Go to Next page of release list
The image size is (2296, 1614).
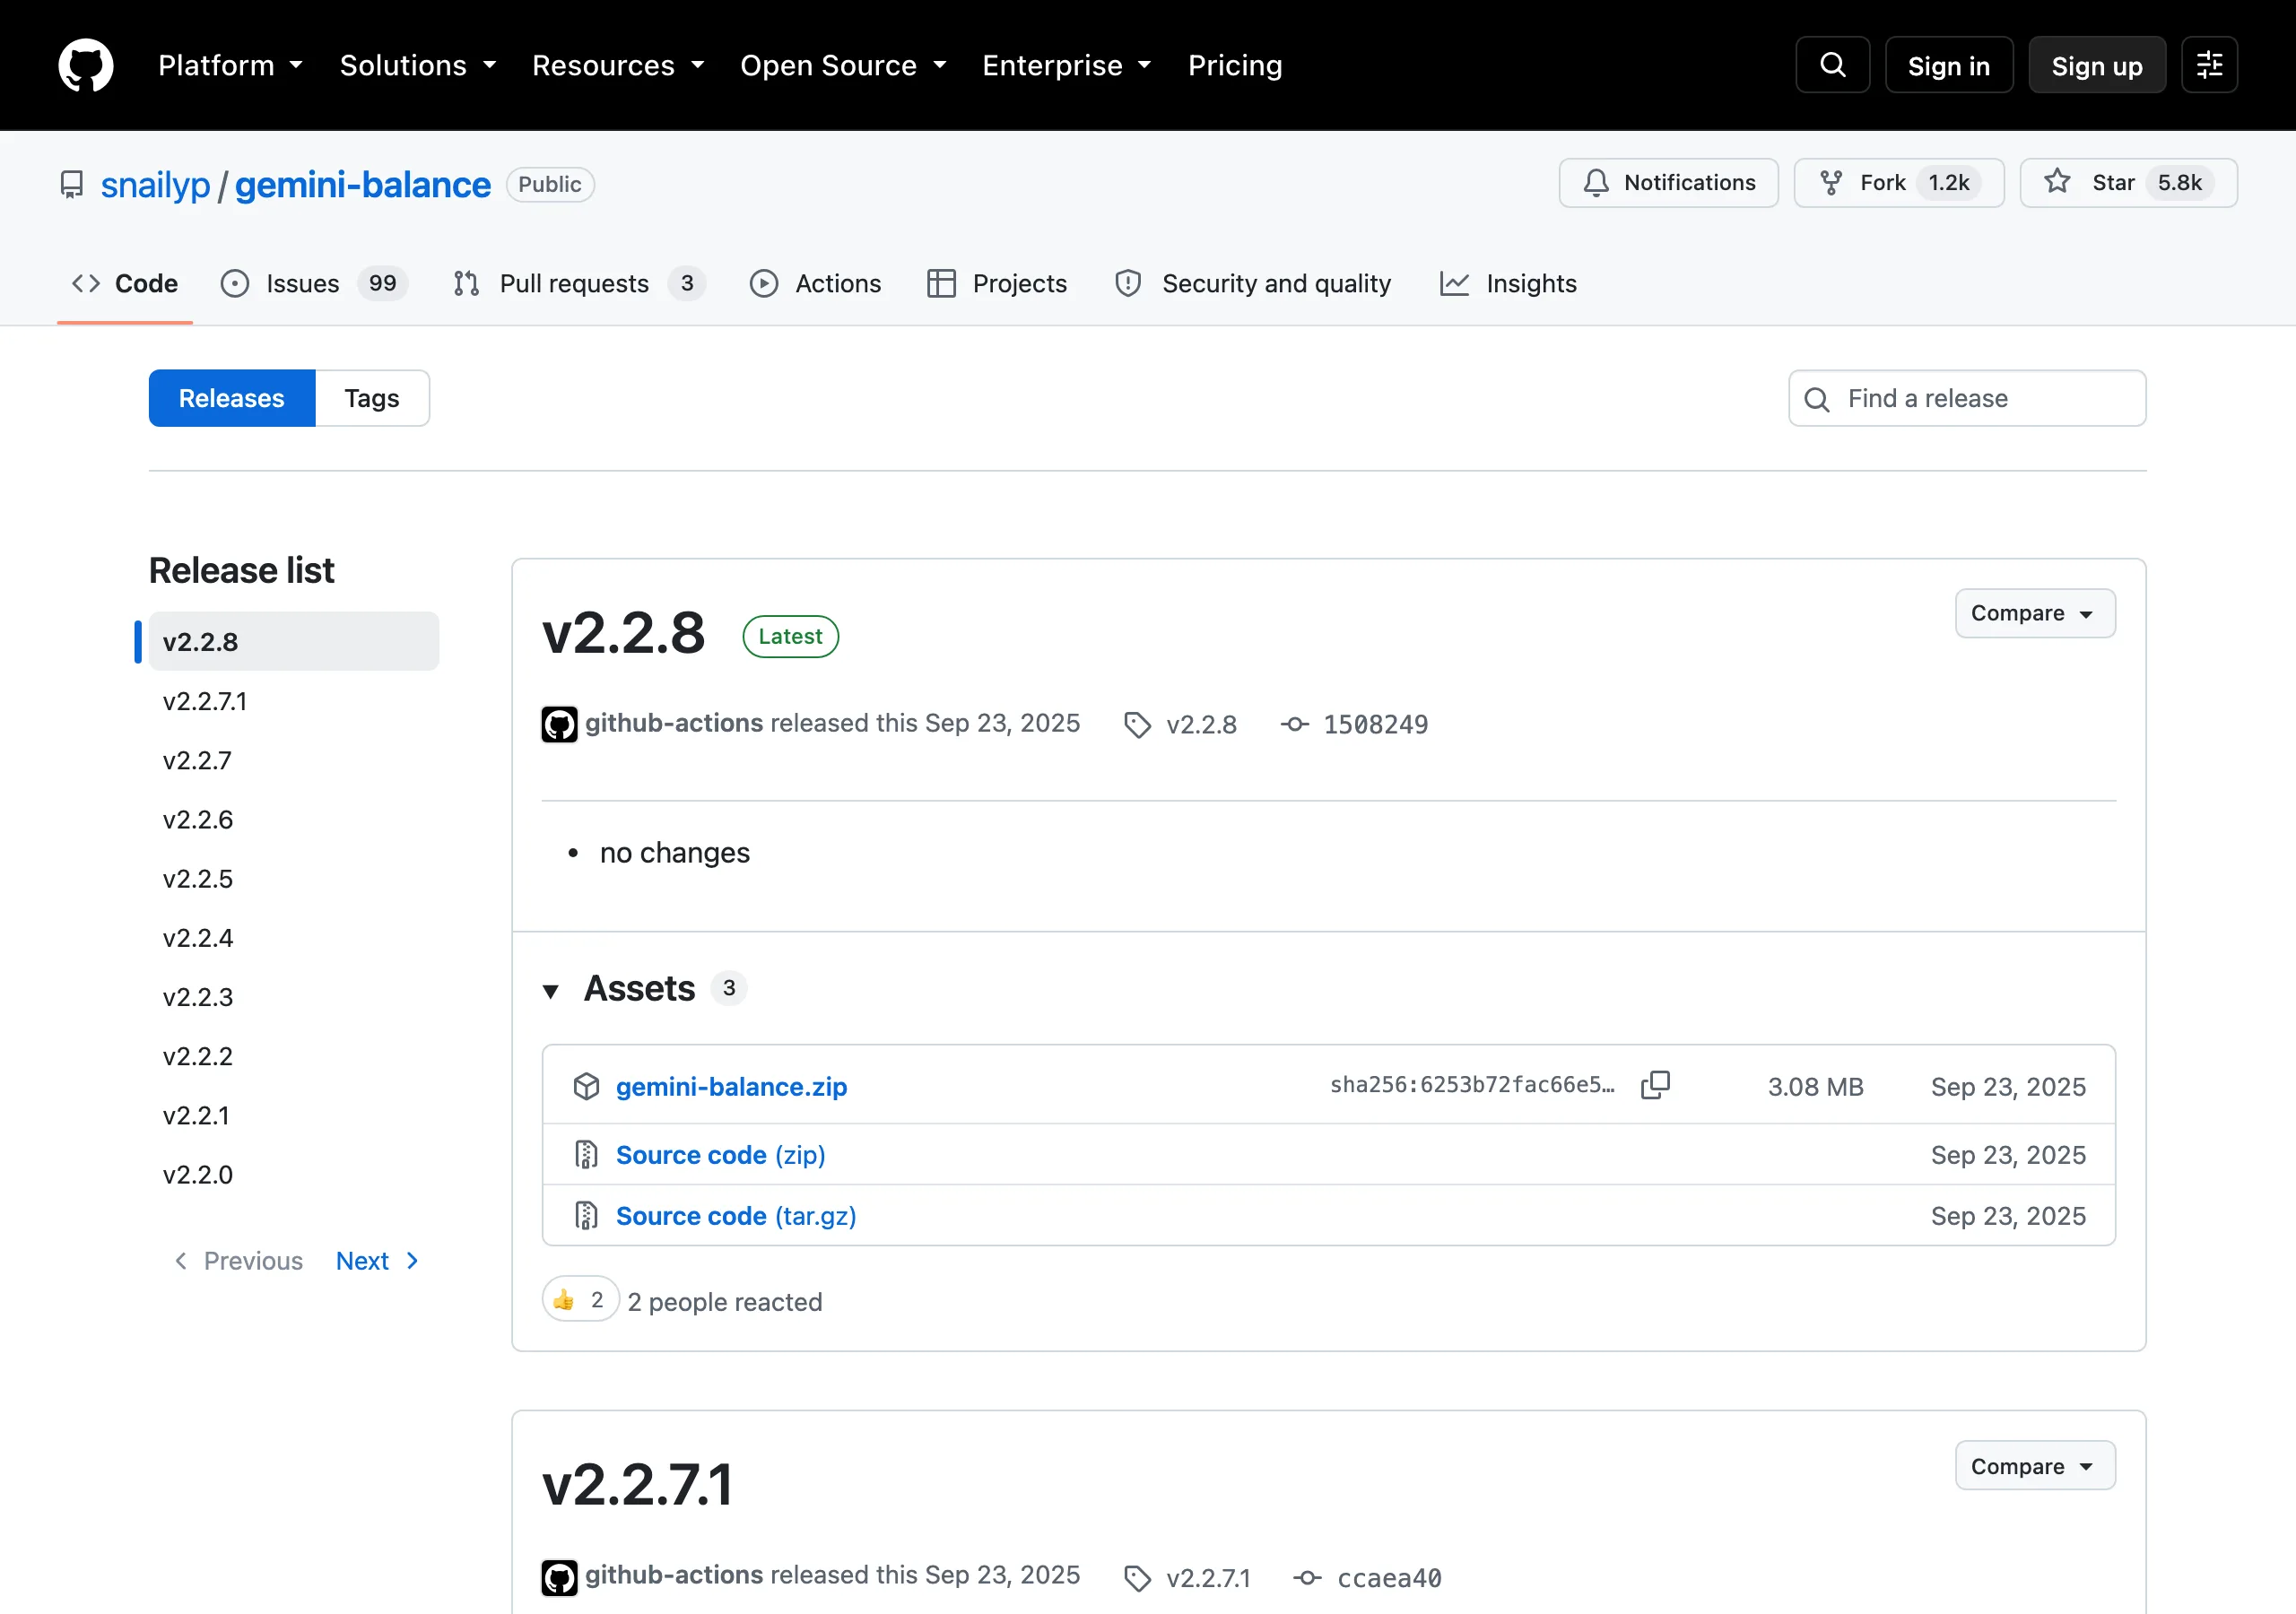coord(378,1261)
